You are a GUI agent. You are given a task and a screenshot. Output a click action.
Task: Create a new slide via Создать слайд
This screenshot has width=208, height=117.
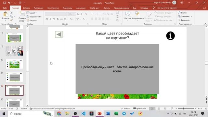(22, 17)
